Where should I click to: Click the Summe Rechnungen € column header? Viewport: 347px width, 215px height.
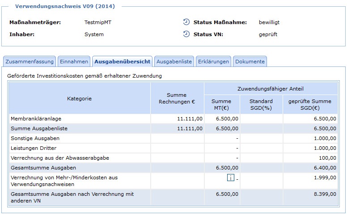tap(177, 99)
